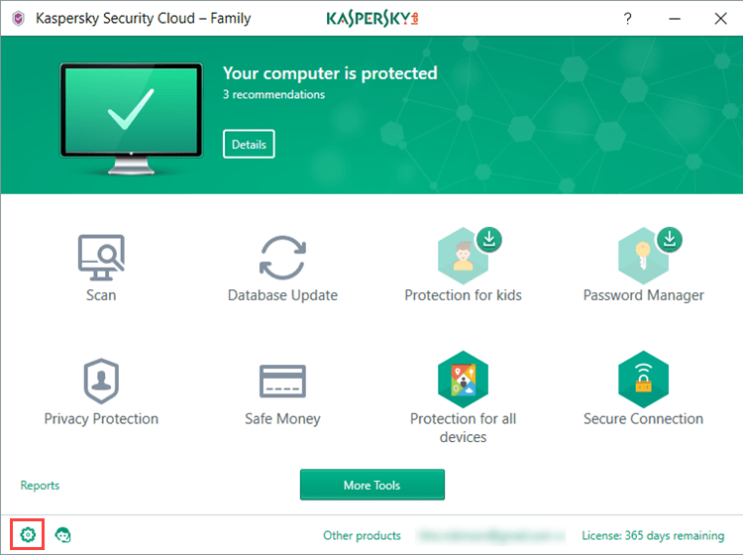Follow the Other products link

pos(362,535)
